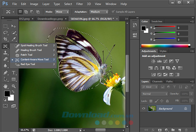
Task: Hide the Background layer with the eye icon
Action: 144,108
